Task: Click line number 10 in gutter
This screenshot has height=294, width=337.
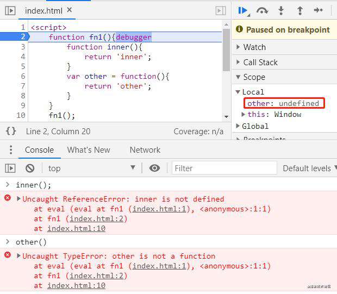Action: click(21, 115)
